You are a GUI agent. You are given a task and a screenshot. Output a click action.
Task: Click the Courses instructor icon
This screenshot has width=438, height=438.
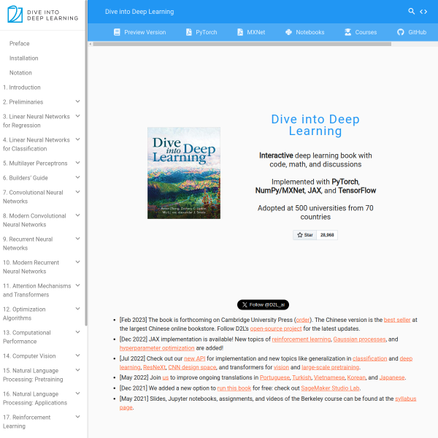pos(347,32)
